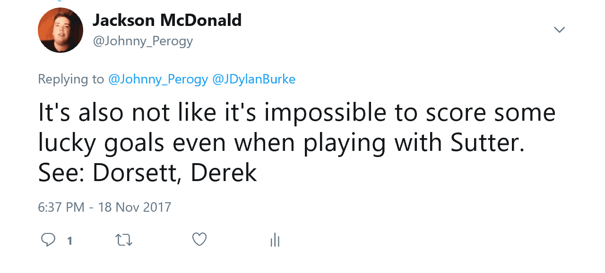Open tweet analytics bar chart icon
This screenshot has width=605, height=273.
275,240
